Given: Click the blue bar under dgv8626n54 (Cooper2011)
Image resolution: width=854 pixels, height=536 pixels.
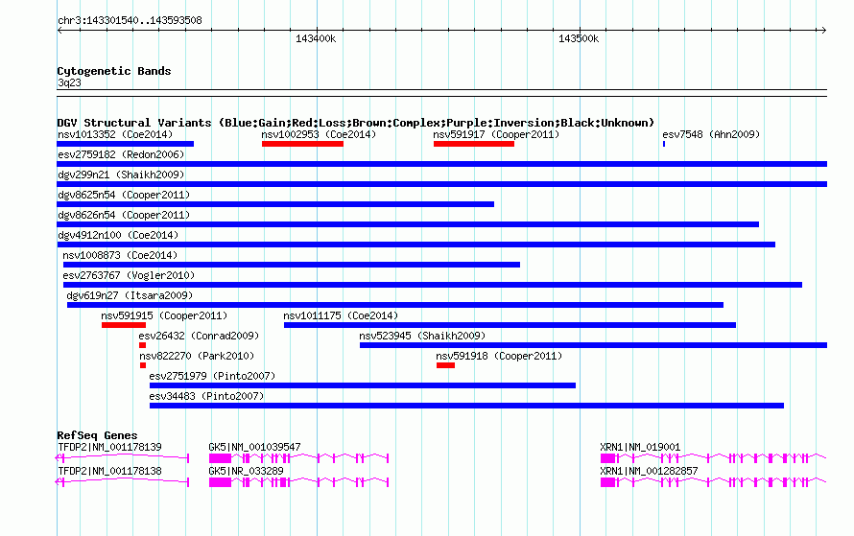Looking at the screenshot, I should (408, 224).
